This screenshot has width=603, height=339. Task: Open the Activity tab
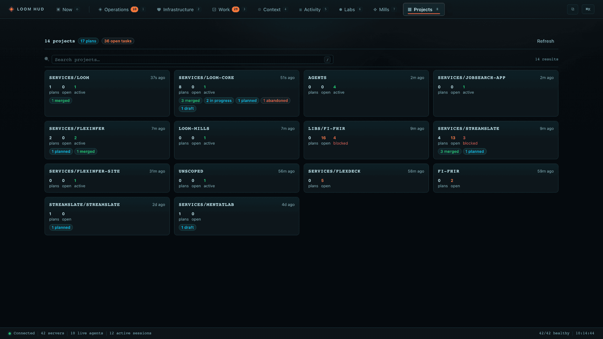click(x=312, y=9)
